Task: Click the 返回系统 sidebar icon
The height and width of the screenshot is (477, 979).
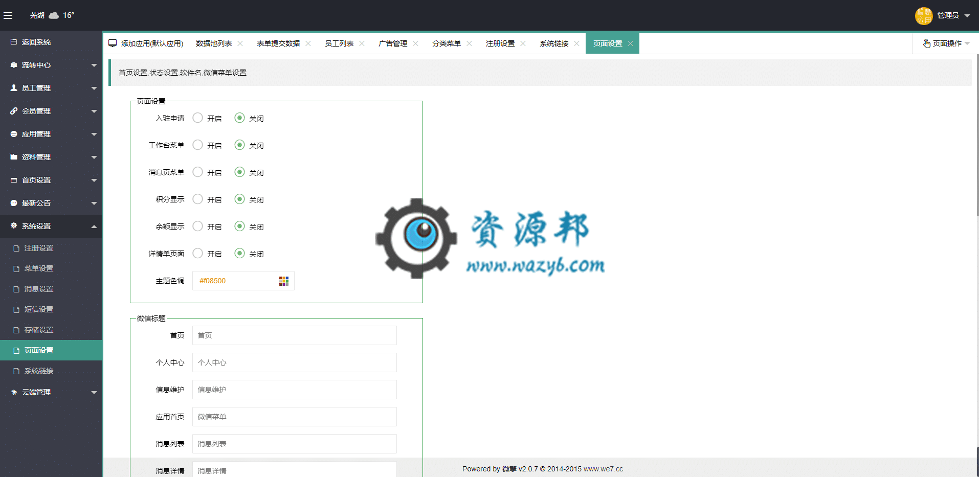Action: [x=14, y=42]
